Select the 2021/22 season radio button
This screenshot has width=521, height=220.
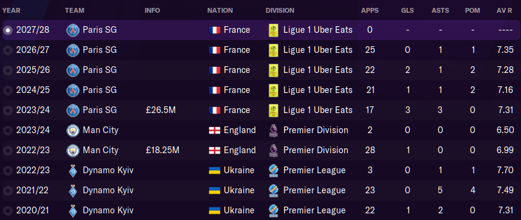[8, 190]
